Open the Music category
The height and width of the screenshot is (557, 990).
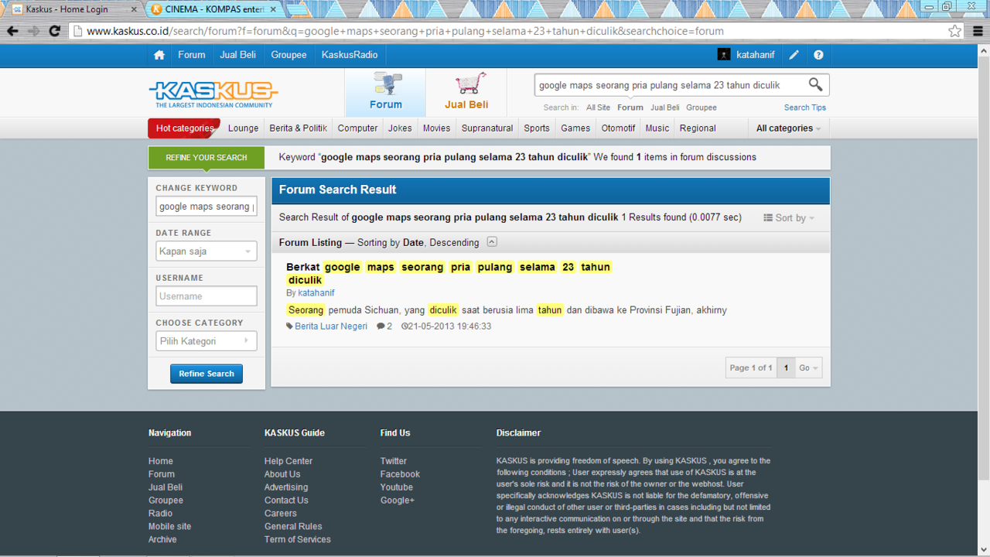[657, 128]
